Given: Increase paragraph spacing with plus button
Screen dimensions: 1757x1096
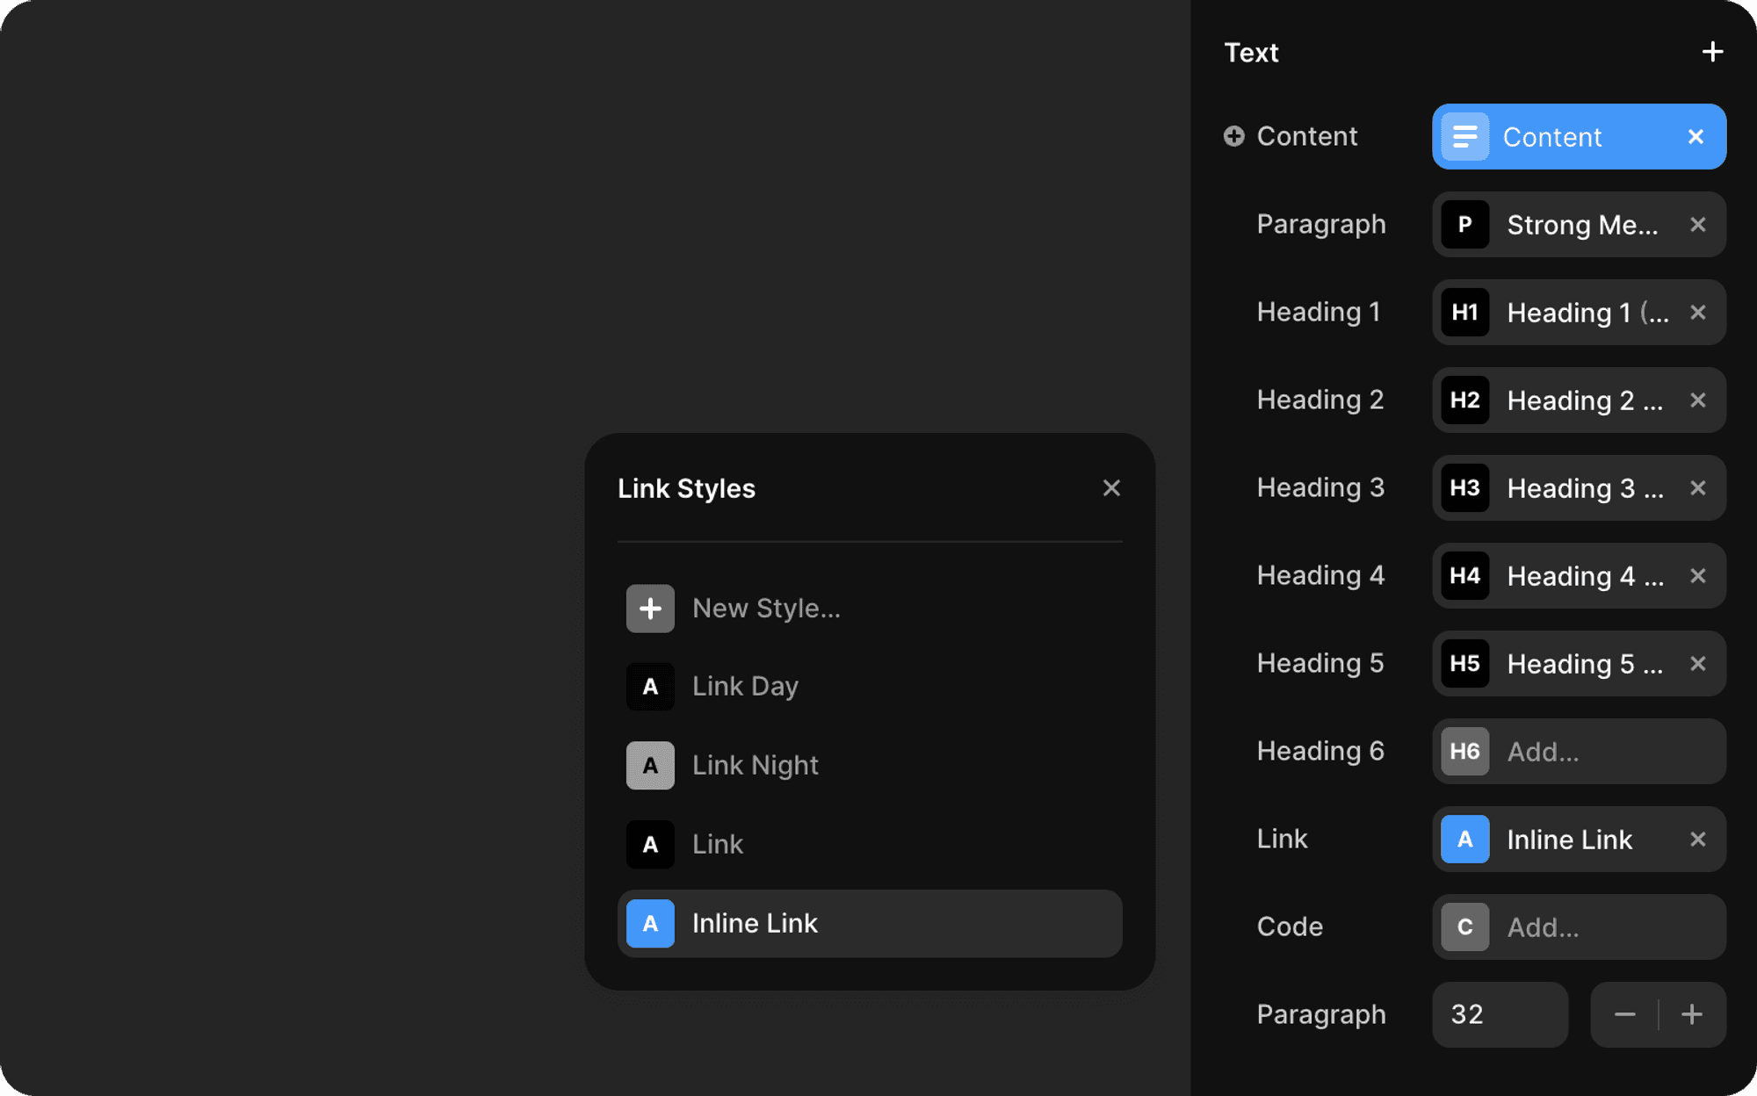Looking at the screenshot, I should [x=1692, y=1015].
